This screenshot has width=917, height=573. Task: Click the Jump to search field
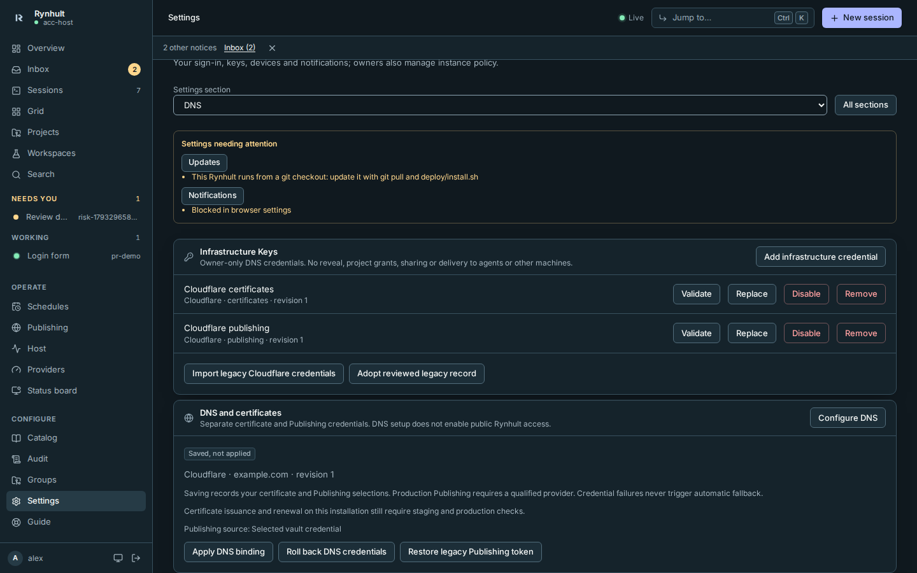pyautogui.click(x=733, y=18)
